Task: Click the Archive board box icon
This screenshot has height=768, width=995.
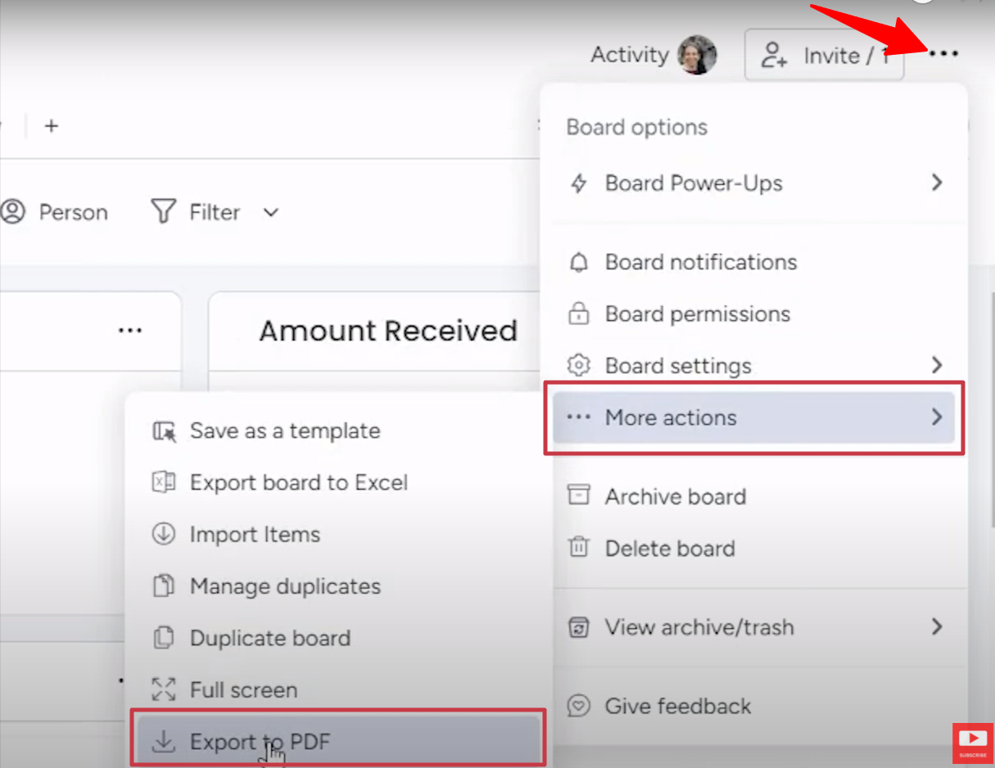Action: click(579, 496)
